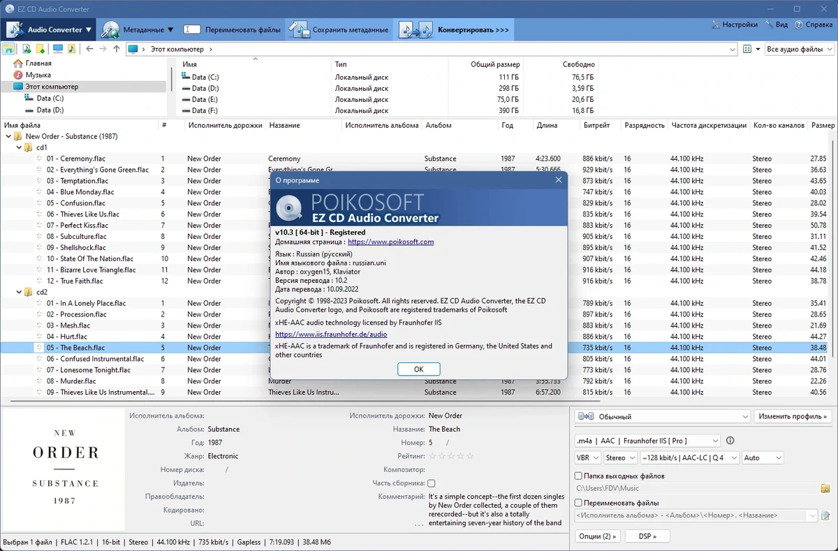The height and width of the screenshot is (551, 838).
Task: Open the Audio Converter mode menu
Action: pos(49,30)
